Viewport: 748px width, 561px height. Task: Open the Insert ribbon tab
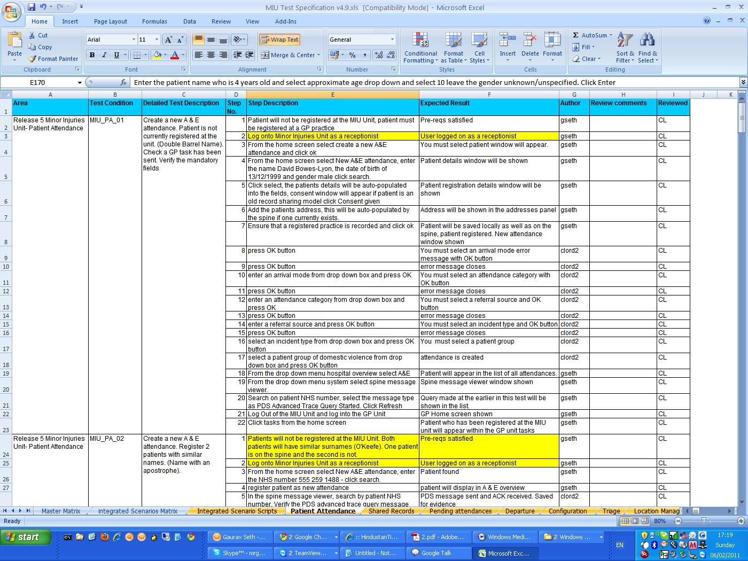click(x=70, y=21)
